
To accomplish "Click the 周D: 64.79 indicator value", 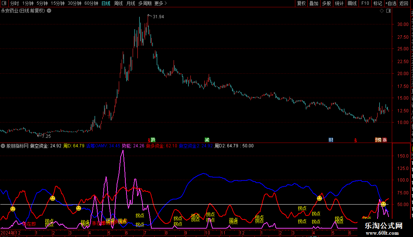I will pos(74,146).
